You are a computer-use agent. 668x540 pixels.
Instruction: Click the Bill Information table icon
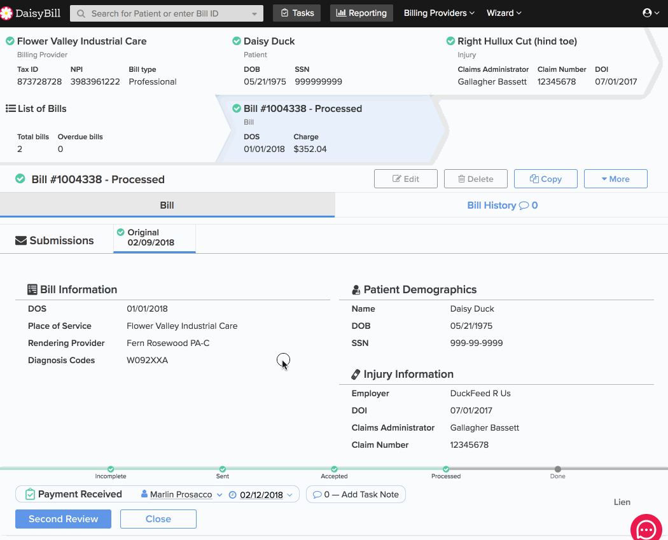pos(32,289)
